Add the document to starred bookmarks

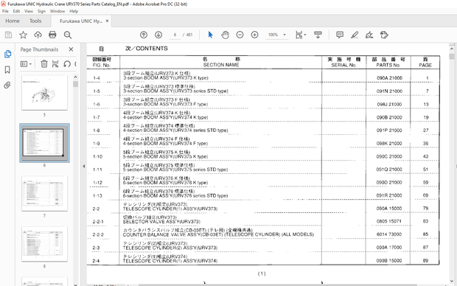coord(23,35)
